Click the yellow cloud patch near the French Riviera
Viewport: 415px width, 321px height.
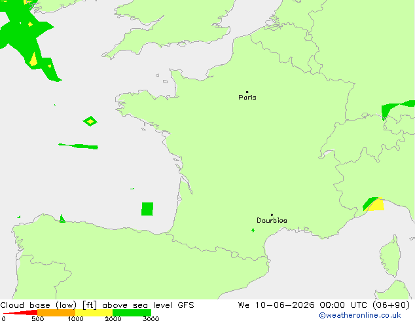tap(376, 204)
